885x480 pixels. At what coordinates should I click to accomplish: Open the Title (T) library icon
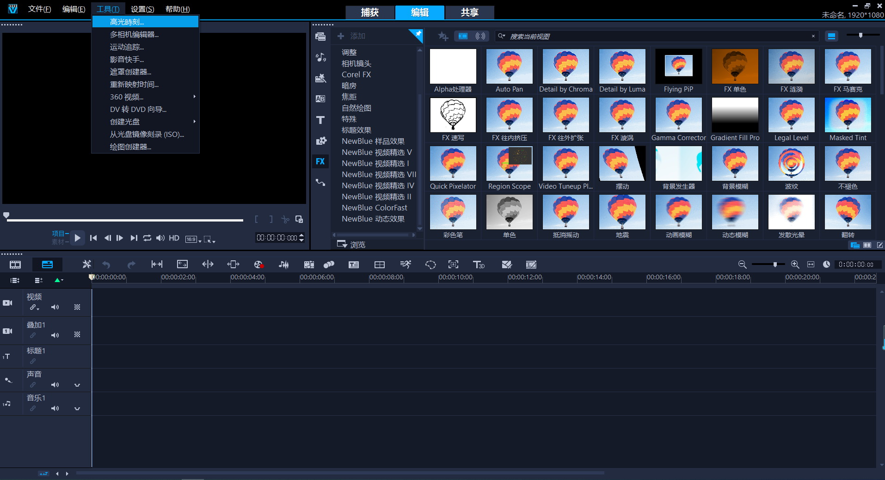click(320, 120)
